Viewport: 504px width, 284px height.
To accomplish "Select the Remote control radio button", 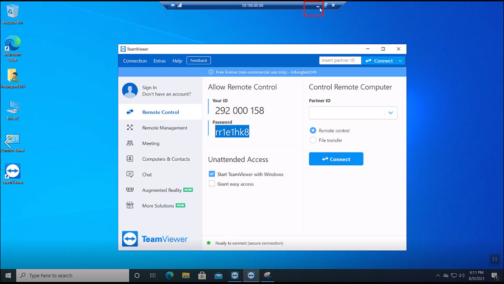I will click(313, 130).
